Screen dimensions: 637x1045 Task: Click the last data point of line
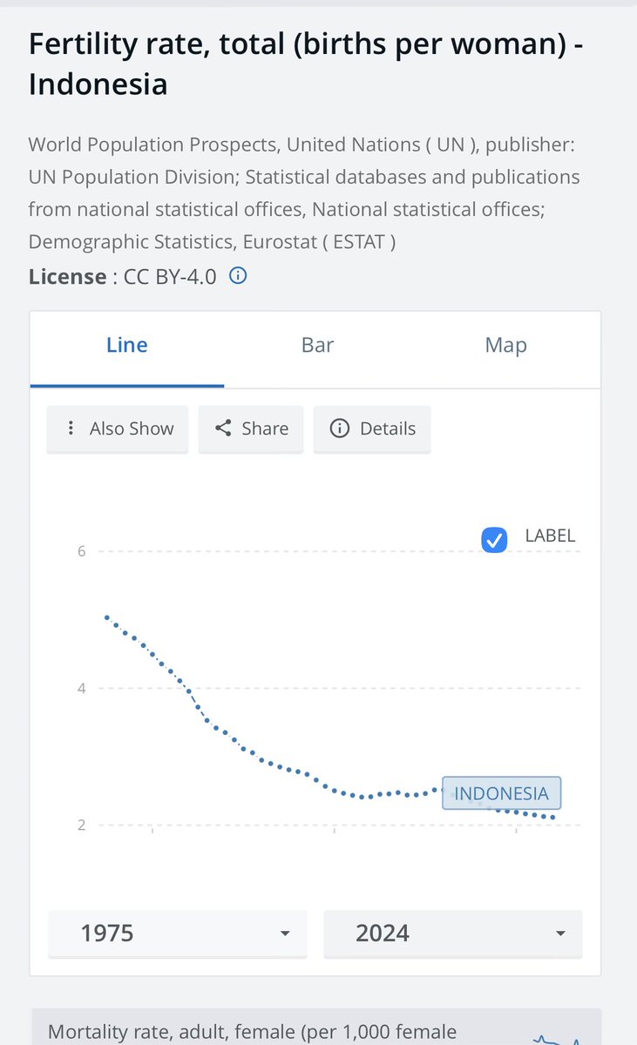click(553, 817)
